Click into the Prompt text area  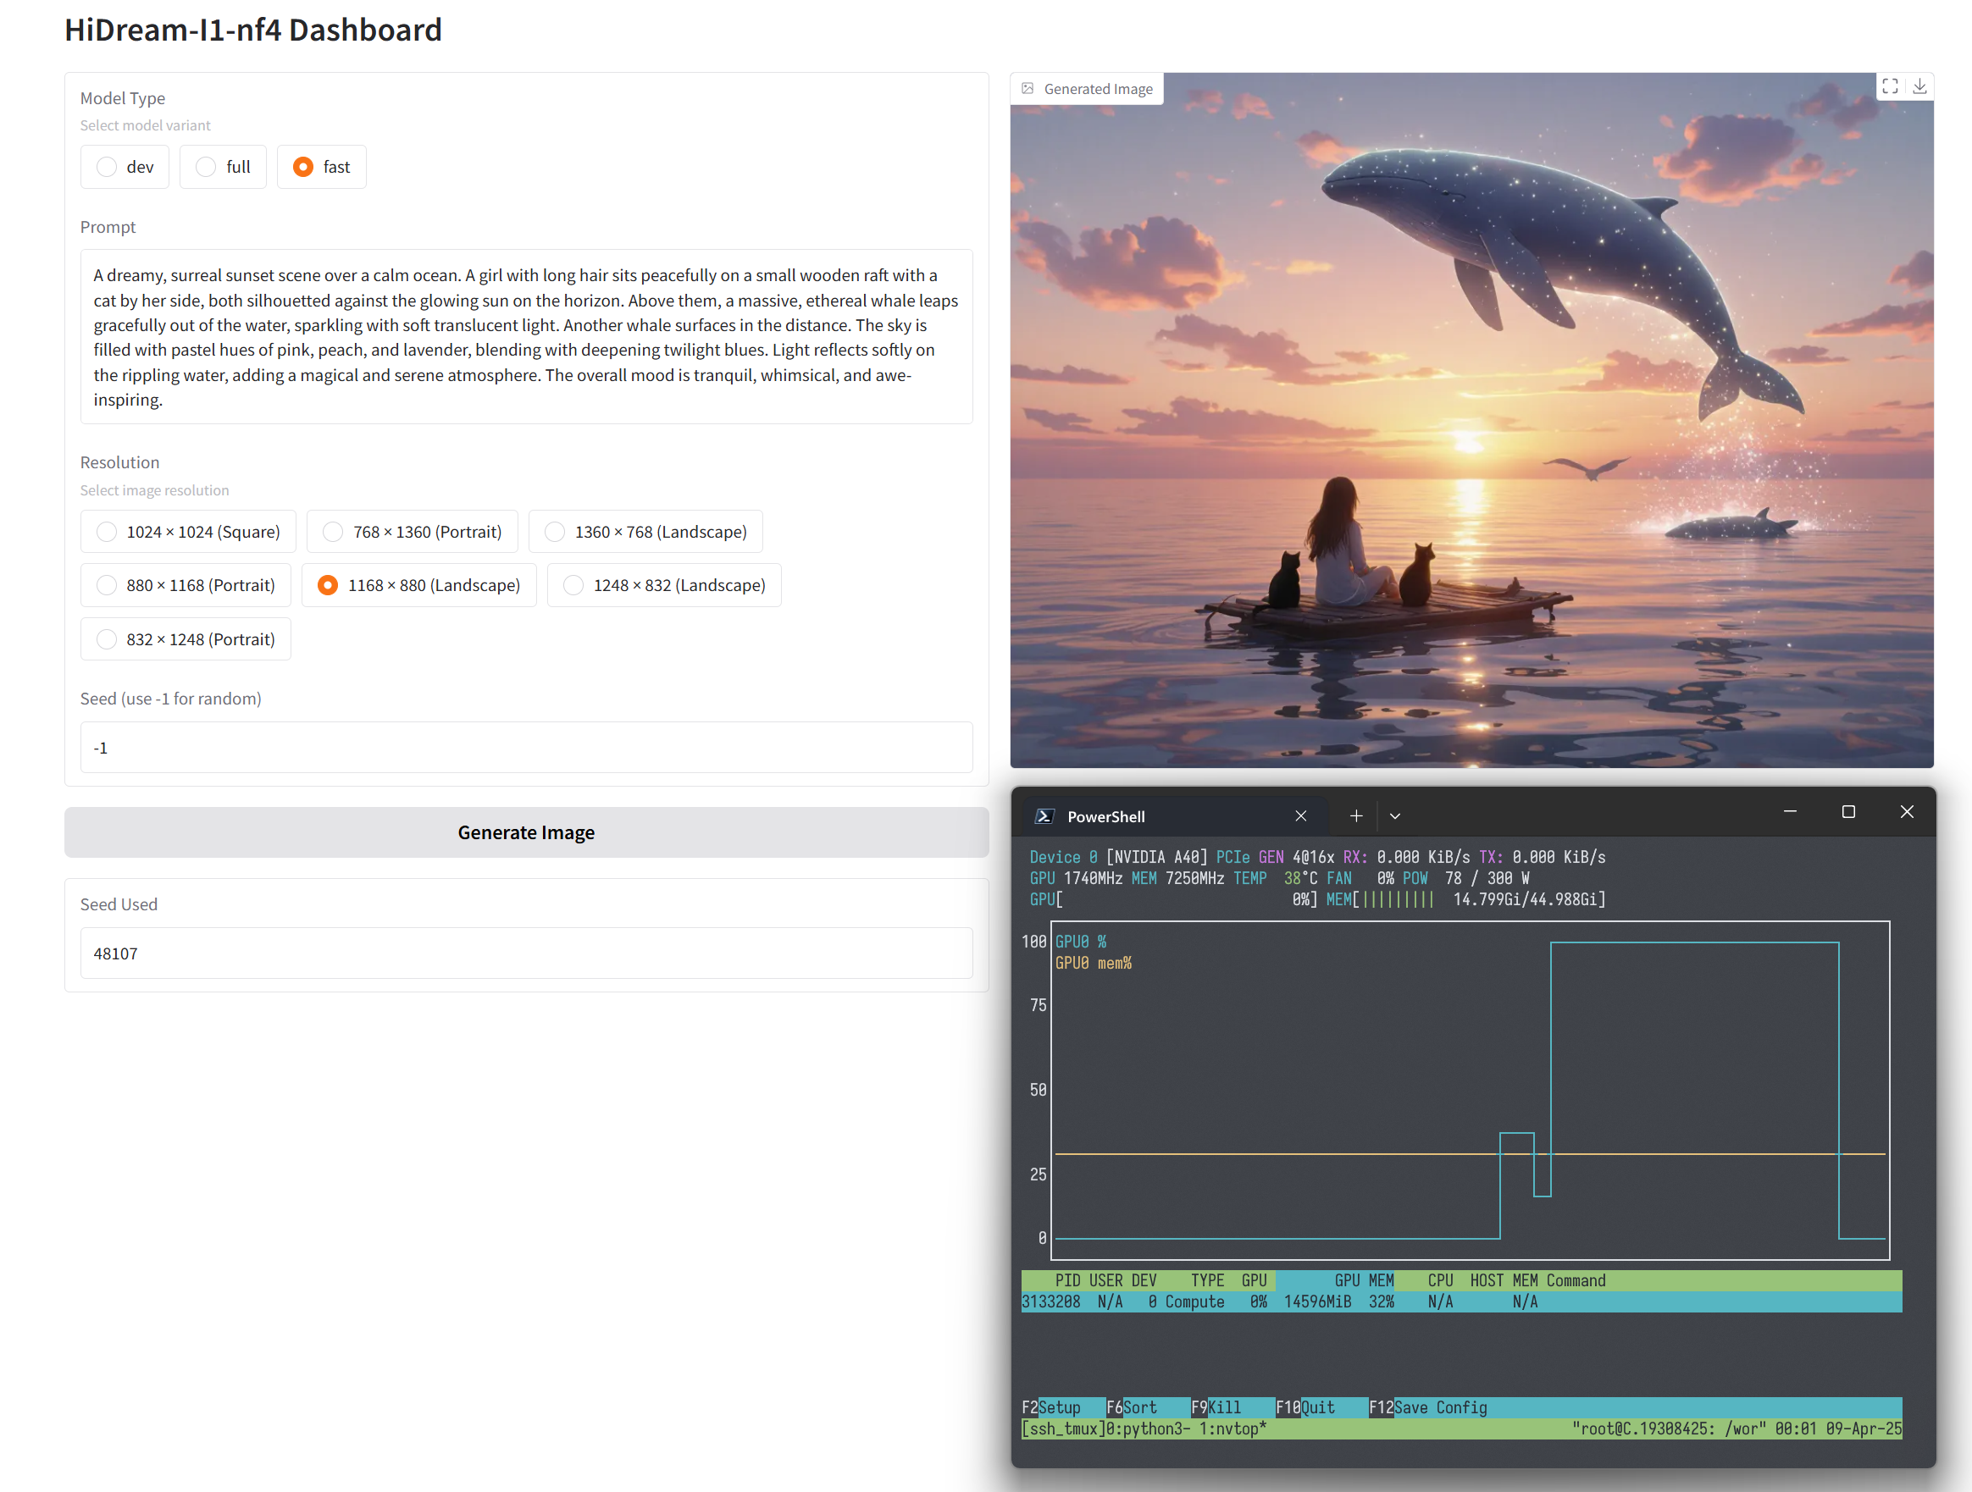point(526,337)
